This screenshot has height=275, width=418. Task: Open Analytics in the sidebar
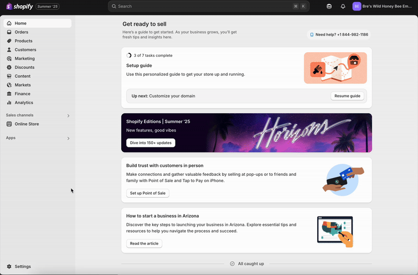[24, 103]
